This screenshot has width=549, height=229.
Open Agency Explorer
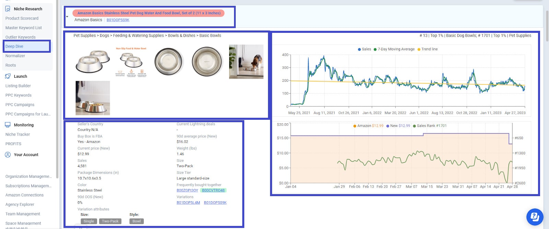coord(20,204)
